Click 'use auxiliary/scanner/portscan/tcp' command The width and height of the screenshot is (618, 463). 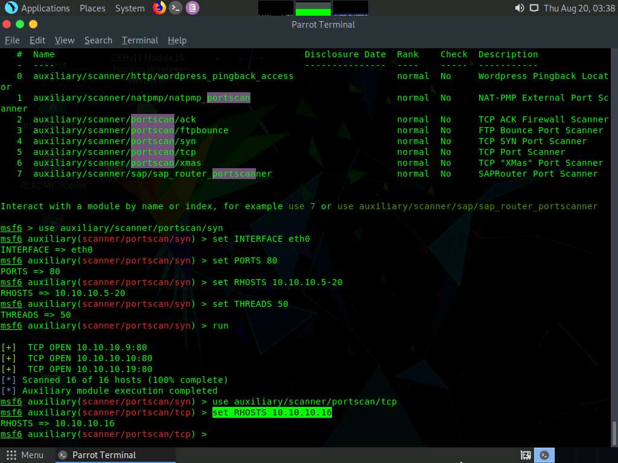click(x=305, y=402)
